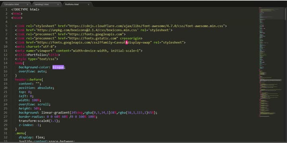
Task: Click line number 1 in the gutter
Action: tap(6, 10)
